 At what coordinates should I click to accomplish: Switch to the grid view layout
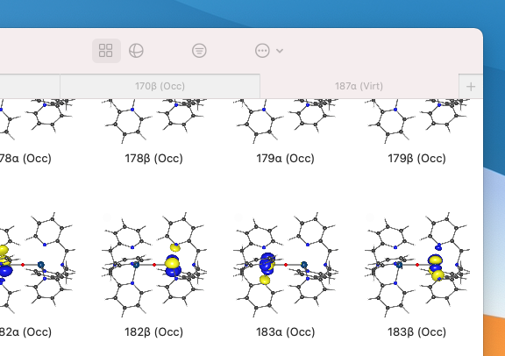pyautogui.click(x=106, y=51)
